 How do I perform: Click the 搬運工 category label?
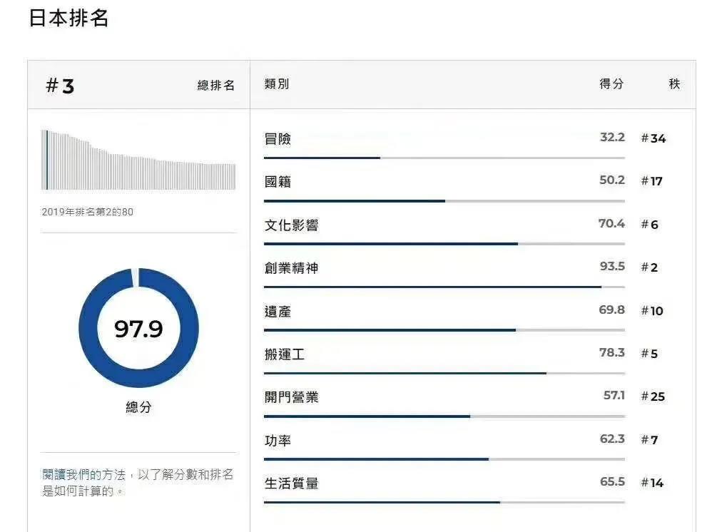tap(285, 354)
